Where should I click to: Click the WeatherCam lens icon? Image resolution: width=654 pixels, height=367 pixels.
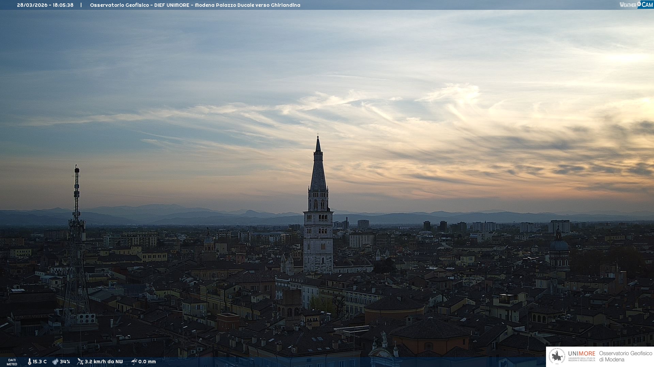(x=639, y=4)
